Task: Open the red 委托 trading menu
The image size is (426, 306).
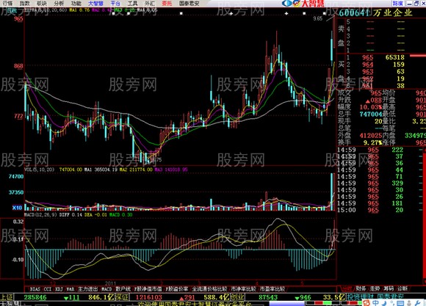Action: [x=167, y=3]
